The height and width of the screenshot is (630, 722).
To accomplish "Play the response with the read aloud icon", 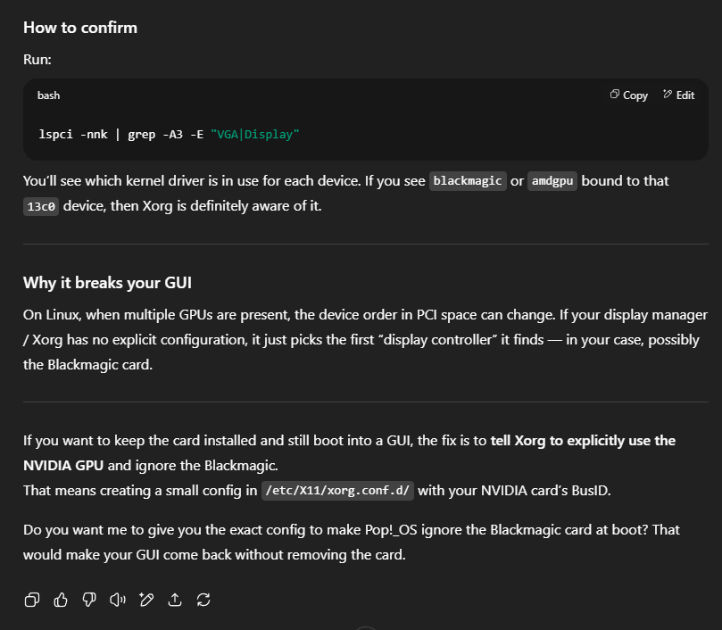I will (x=118, y=600).
